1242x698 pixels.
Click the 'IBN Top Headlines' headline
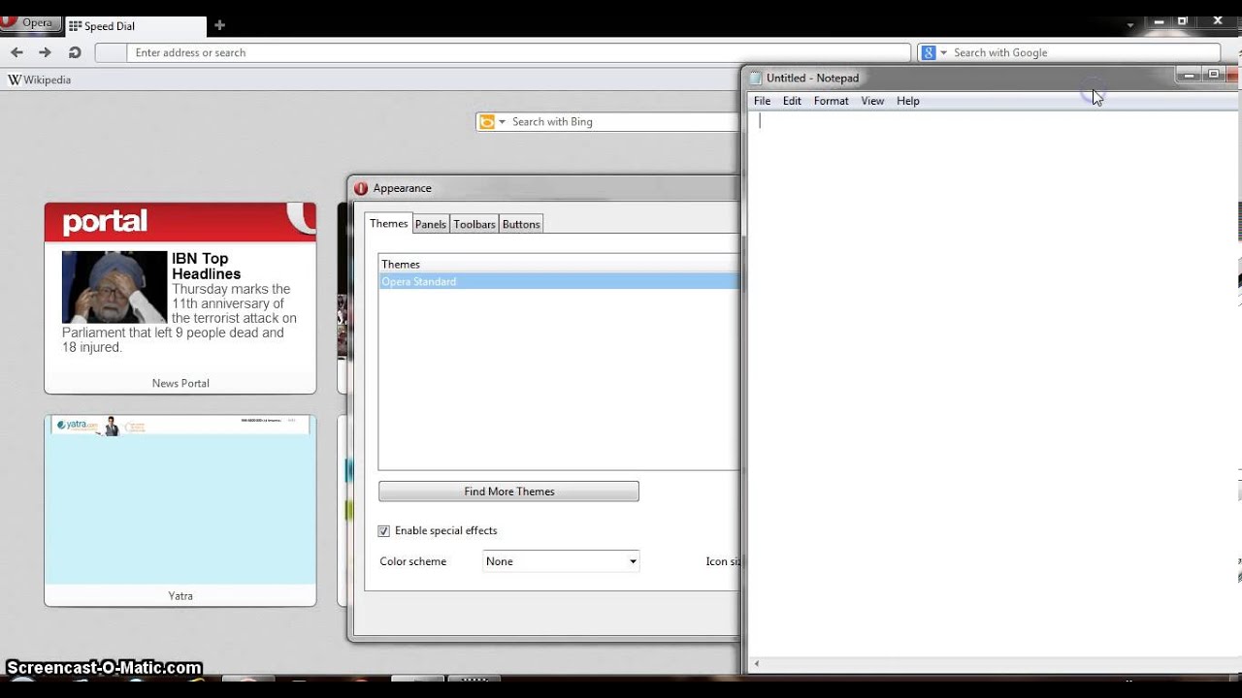(207, 266)
